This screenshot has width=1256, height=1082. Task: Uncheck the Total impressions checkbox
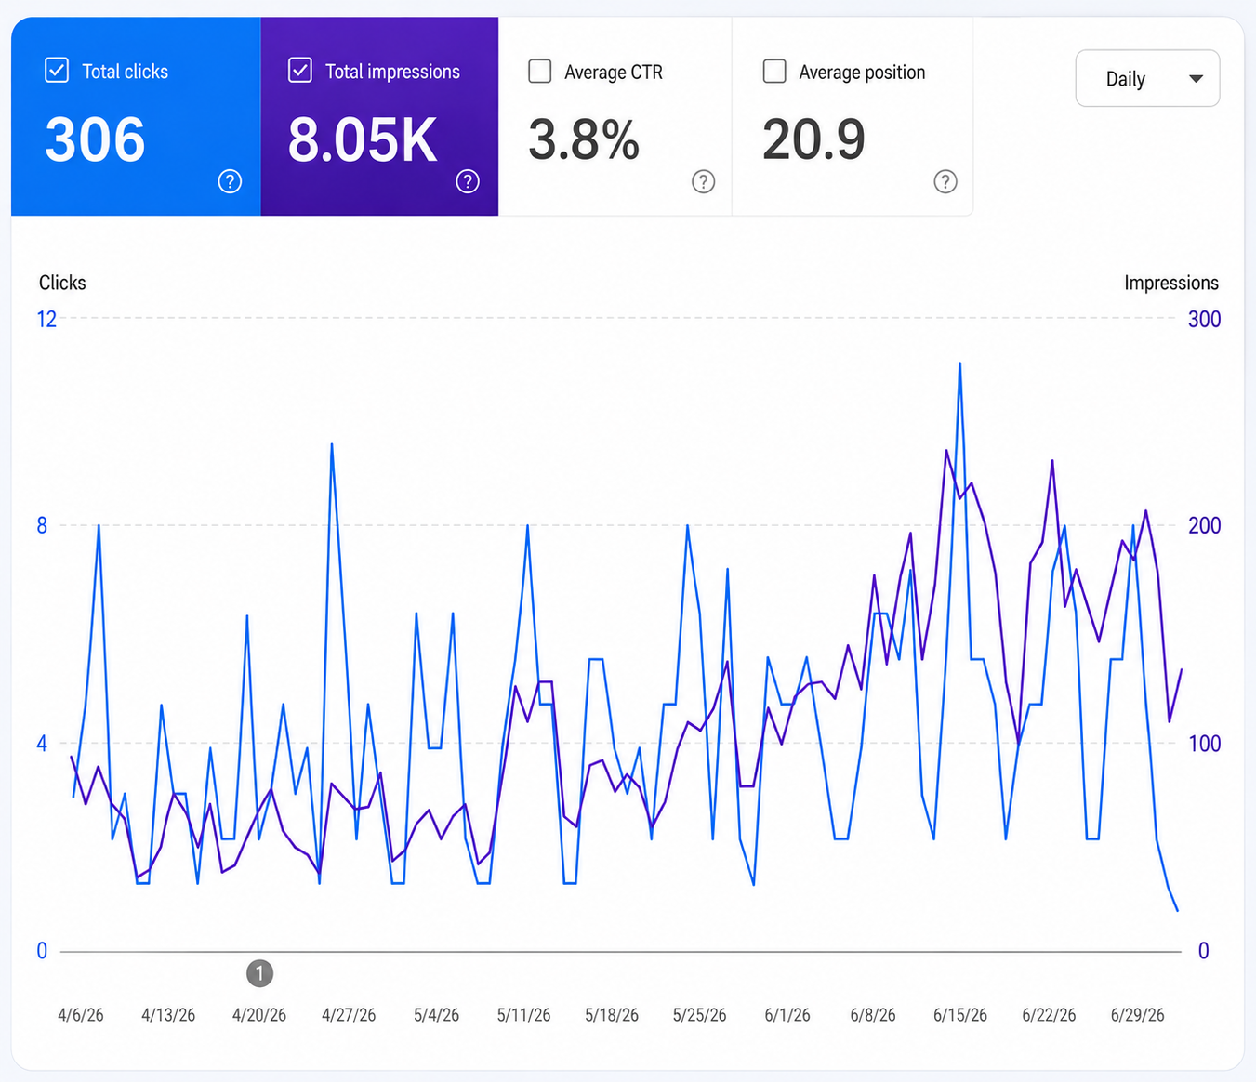(x=299, y=71)
